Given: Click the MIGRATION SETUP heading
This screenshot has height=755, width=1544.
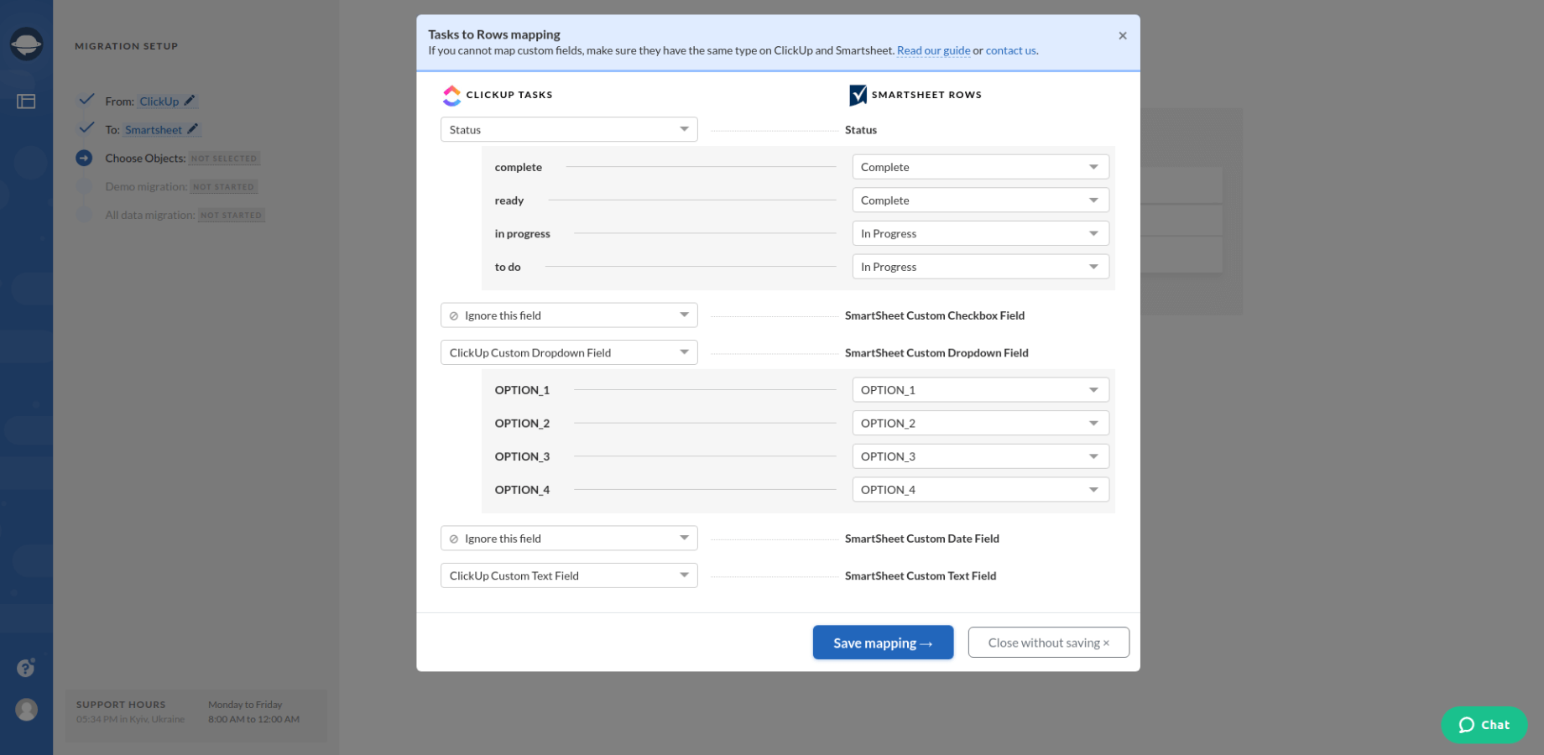Looking at the screenshot, I should pos(127,46).
